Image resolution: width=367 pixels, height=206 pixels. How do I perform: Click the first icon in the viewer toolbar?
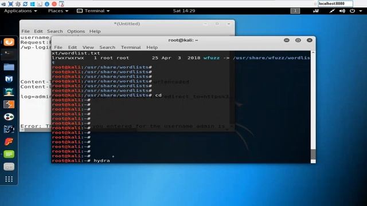pyautogui.click(x=3, y=4)
